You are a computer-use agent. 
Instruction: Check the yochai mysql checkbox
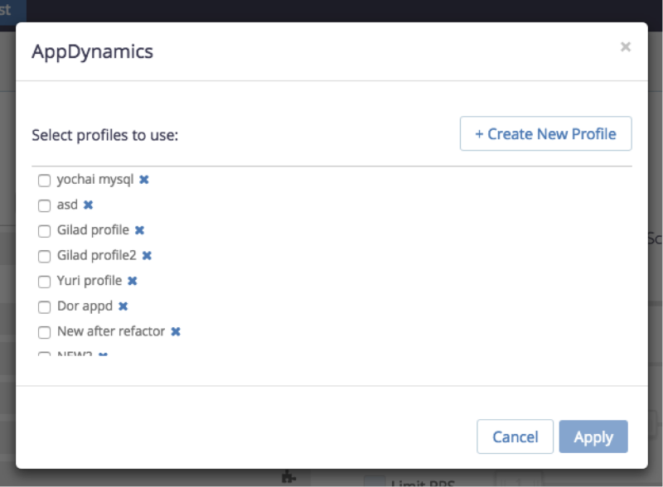44,181
